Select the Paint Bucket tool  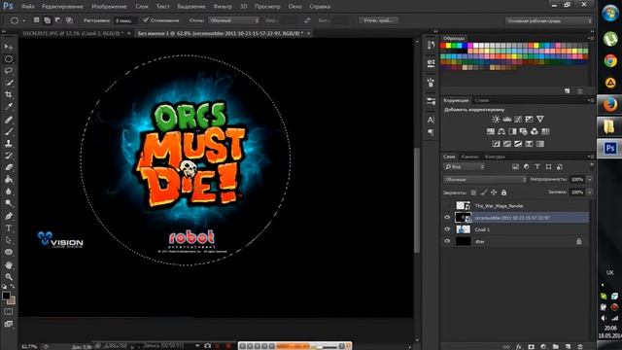[9, 179]
